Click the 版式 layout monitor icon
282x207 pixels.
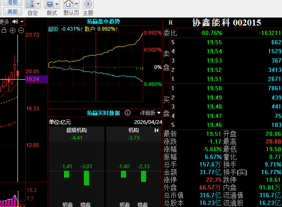50,4
